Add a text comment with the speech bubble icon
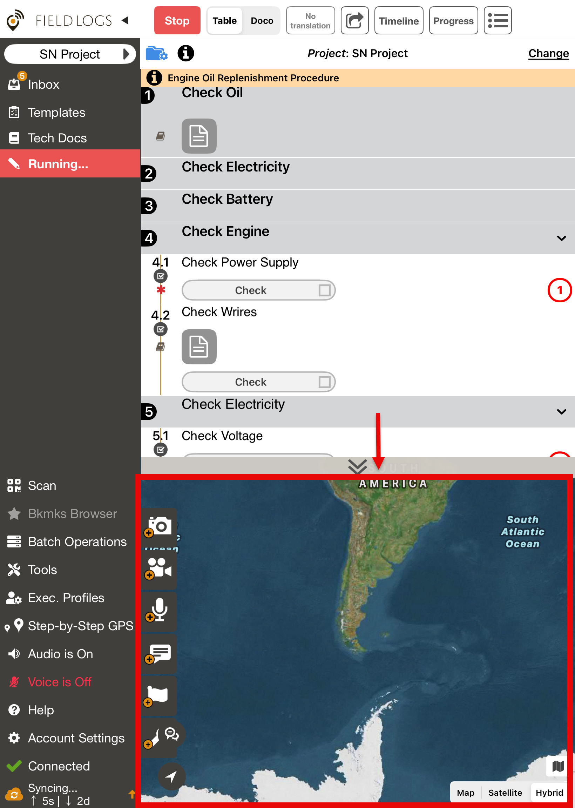The image size is (575, 808). pyautogui.click(x=159, y=653)
